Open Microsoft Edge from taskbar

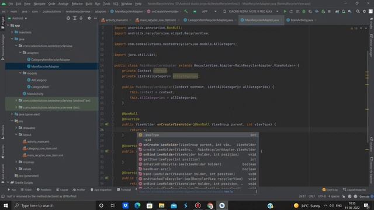[x=137, y=205]
